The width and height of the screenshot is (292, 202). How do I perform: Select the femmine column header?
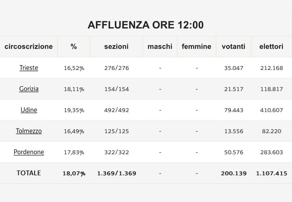pyautogui.click(x=196, y=47)
